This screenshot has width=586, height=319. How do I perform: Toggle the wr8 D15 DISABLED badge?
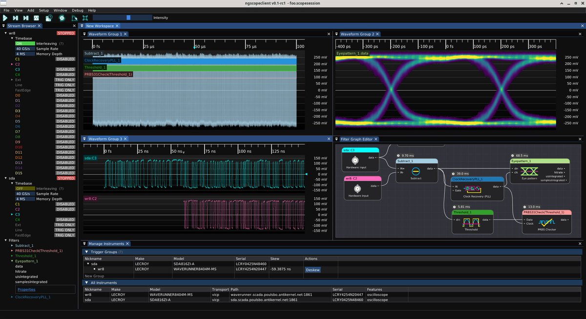[x=65, y=173]
